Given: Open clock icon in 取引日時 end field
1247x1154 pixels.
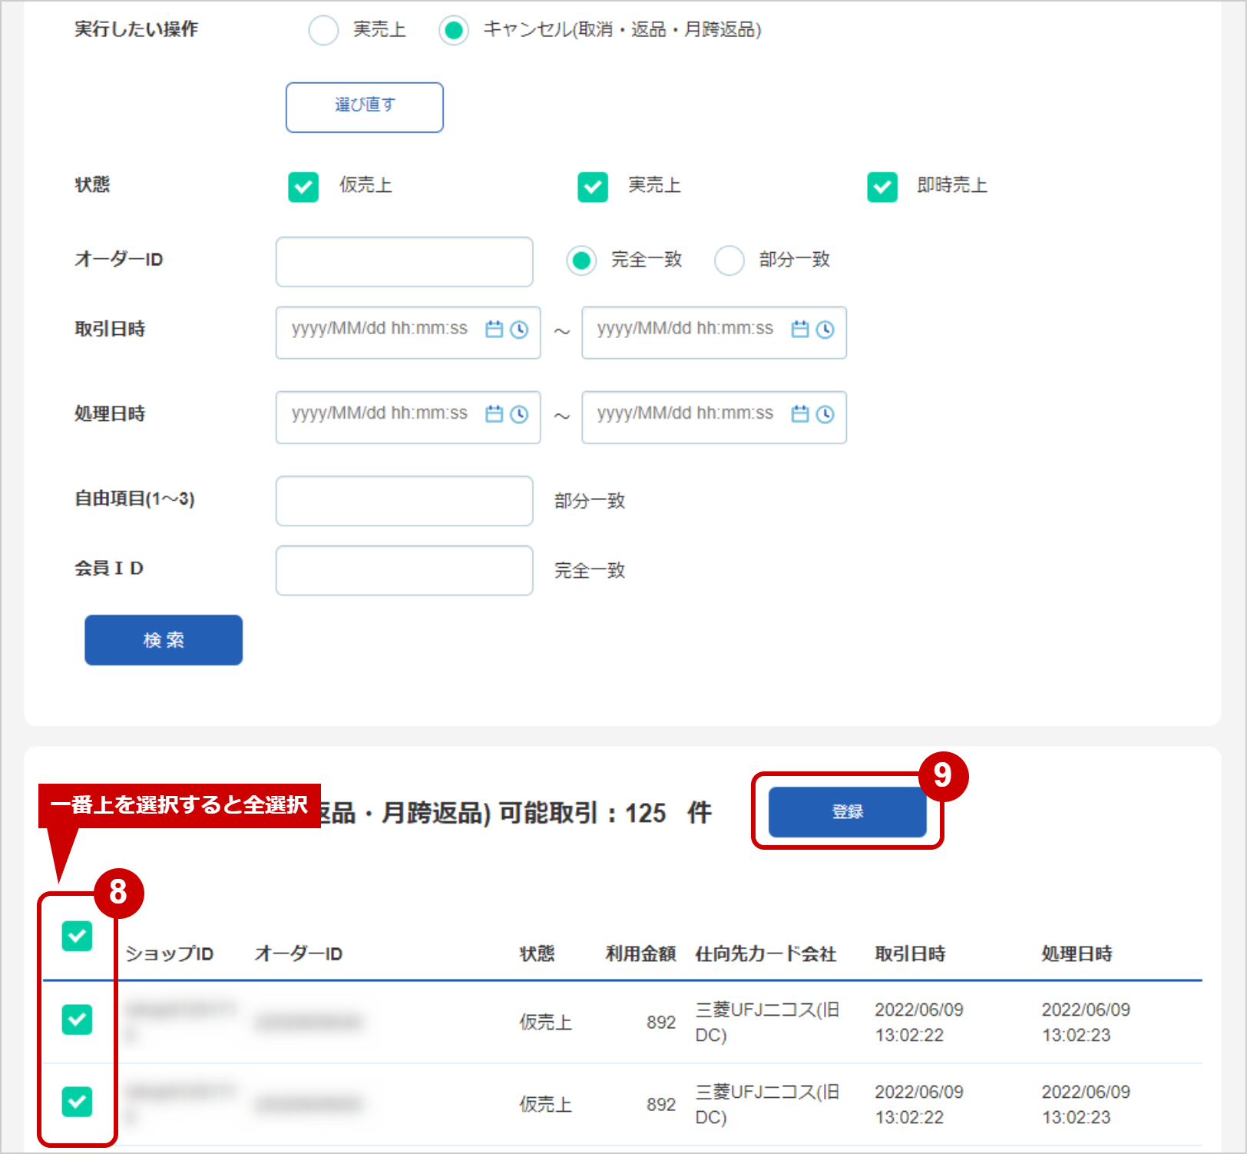Looking at the screenshot, I should coord(825,330).
